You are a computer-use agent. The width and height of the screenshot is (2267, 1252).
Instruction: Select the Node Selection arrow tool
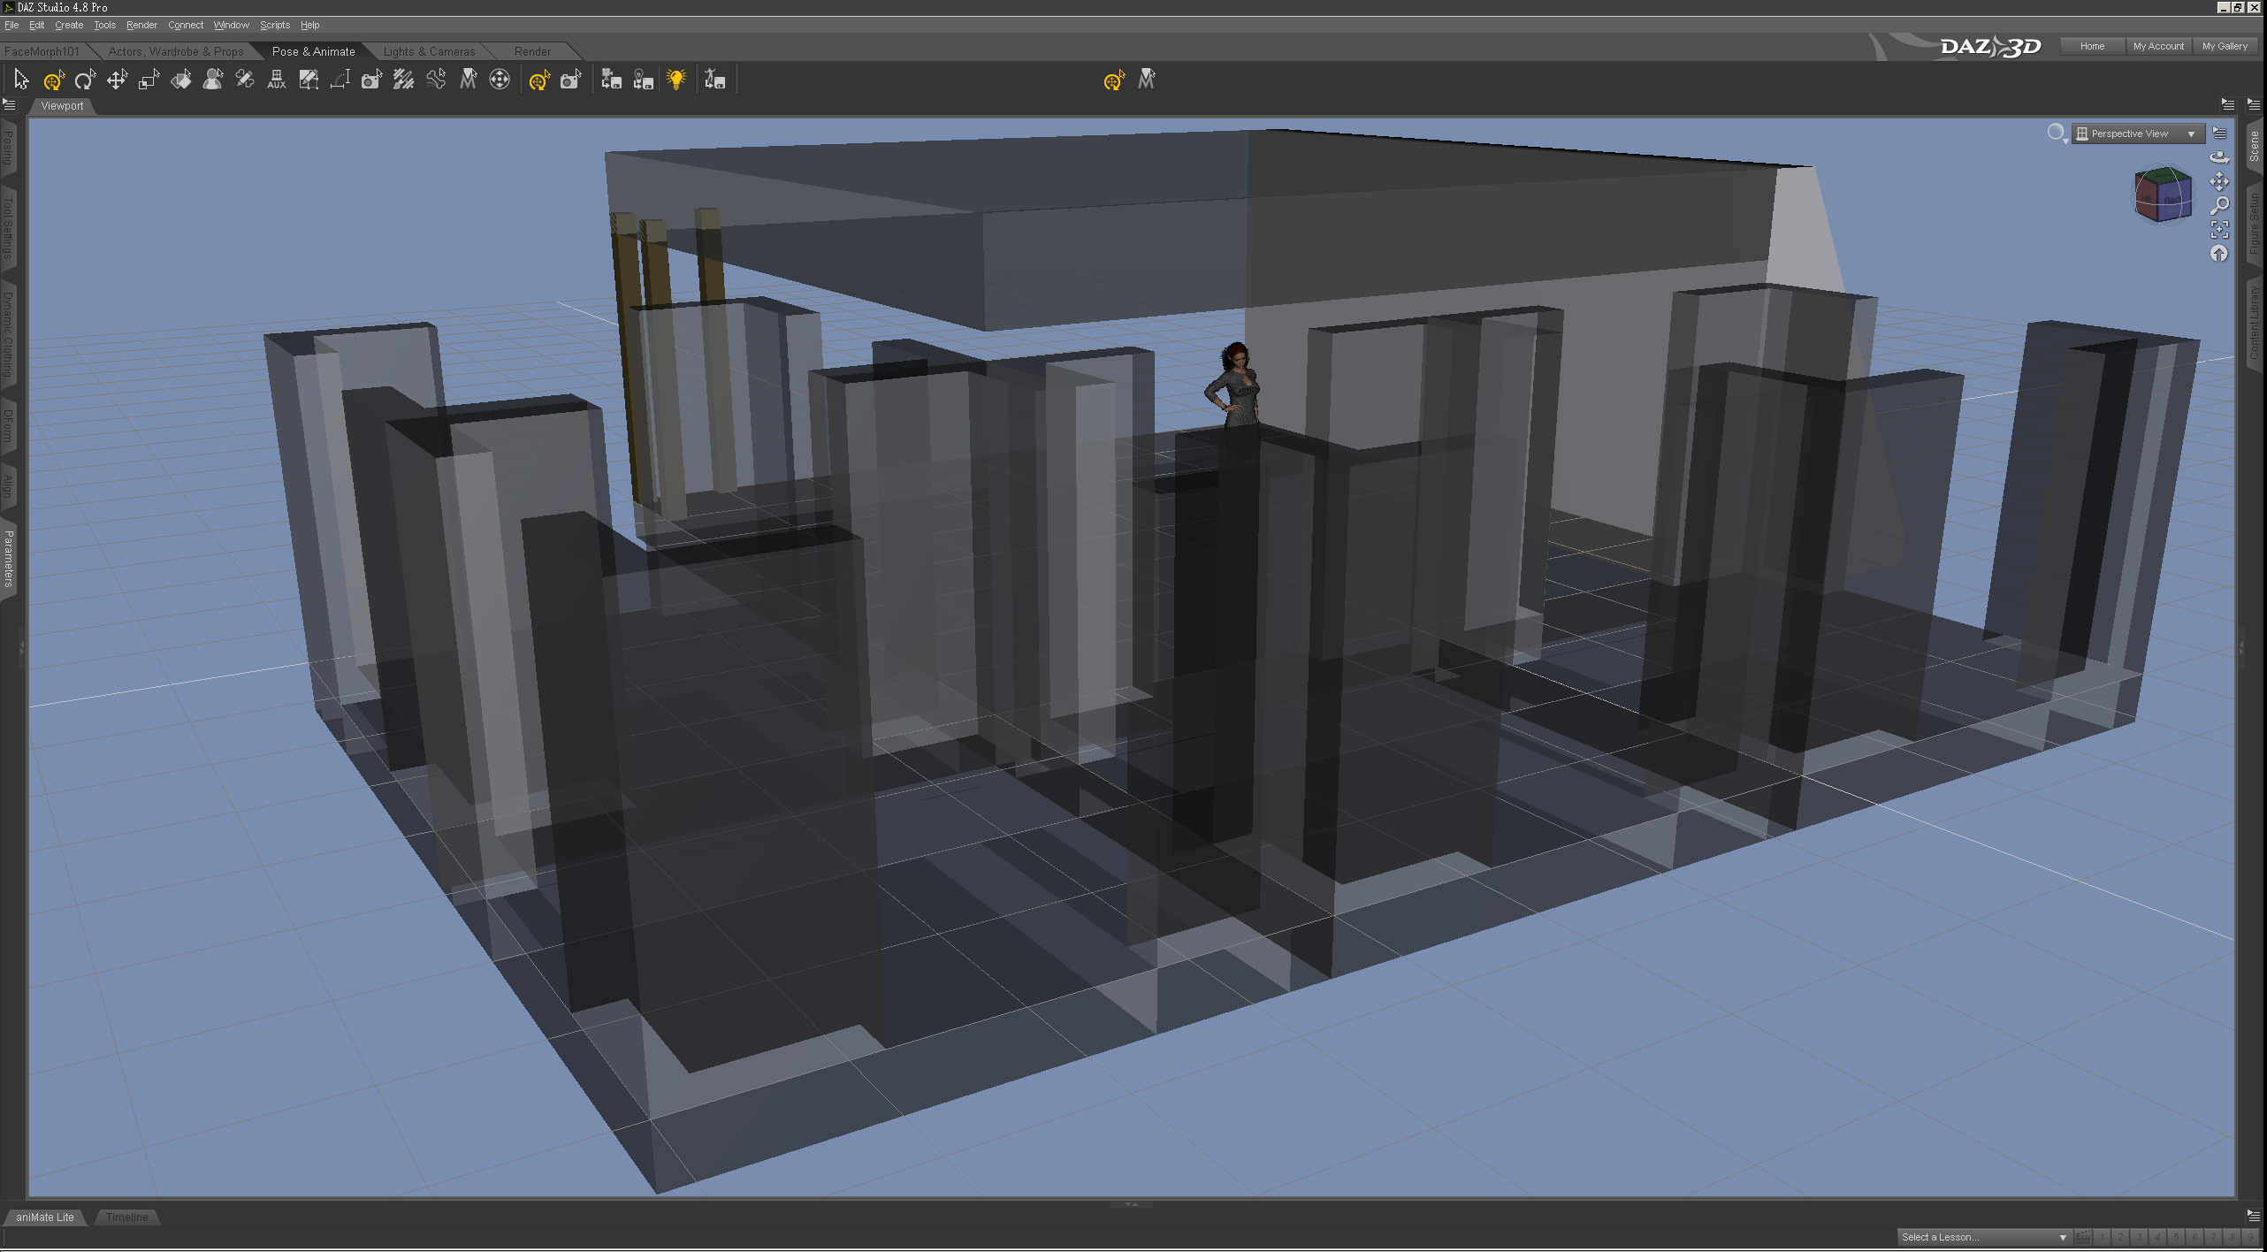(21, 80)
